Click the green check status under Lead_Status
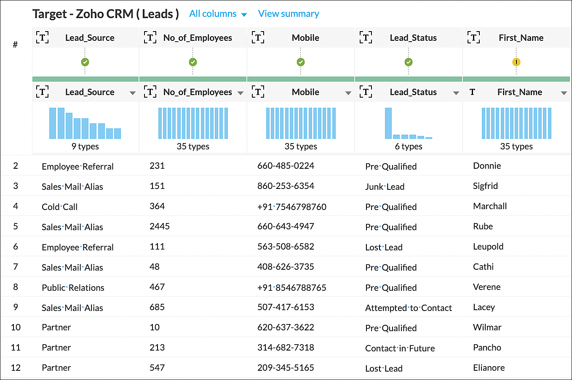The width and height of the screenshot is (572, 380). 408,62
